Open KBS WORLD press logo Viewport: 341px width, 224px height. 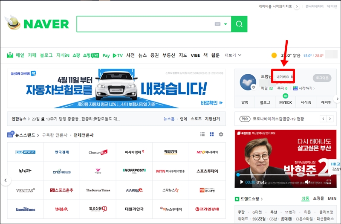(x=26, y=152)
